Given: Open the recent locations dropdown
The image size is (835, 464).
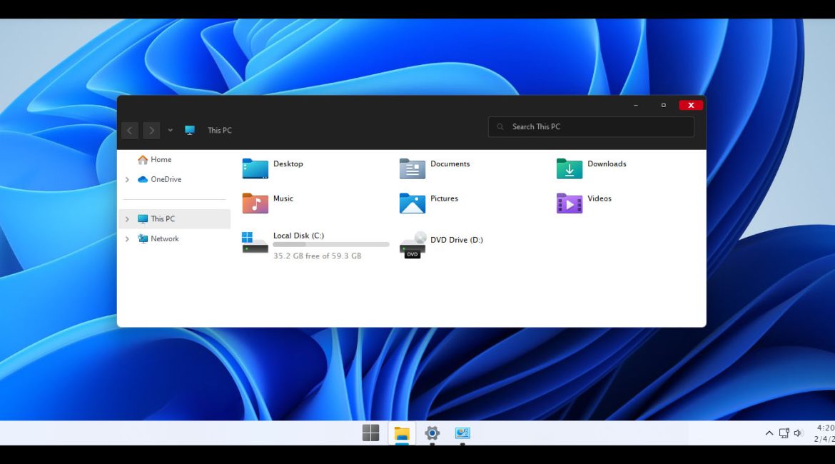Looking at the screenshot, I should [x=170, y=130].
